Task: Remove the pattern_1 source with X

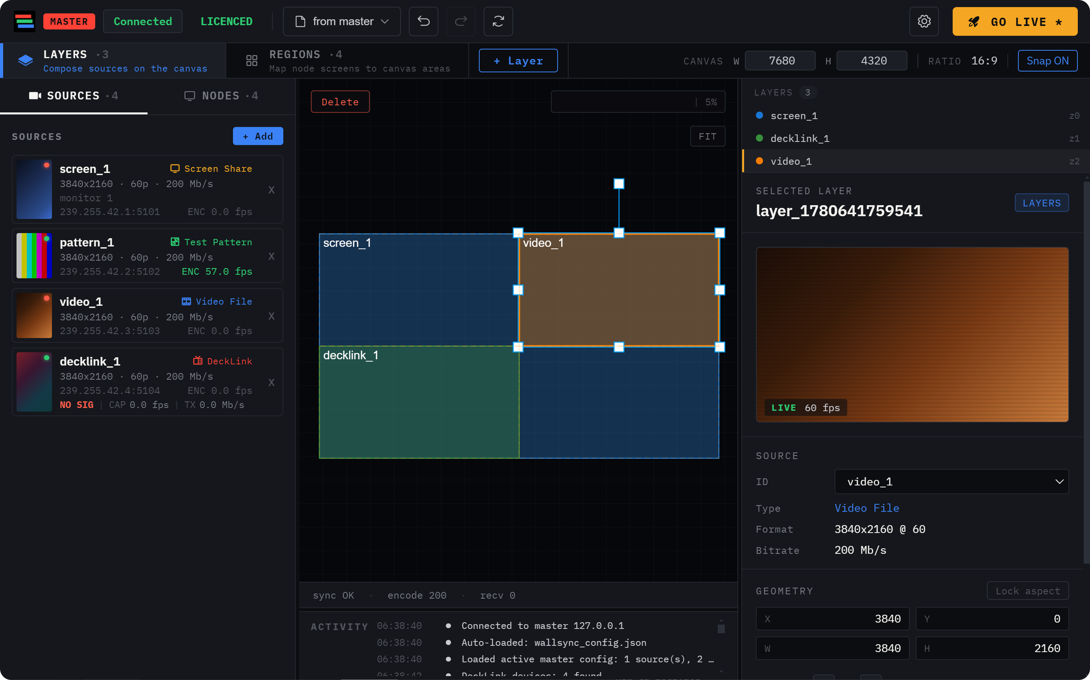Action: tap(272, 256)
